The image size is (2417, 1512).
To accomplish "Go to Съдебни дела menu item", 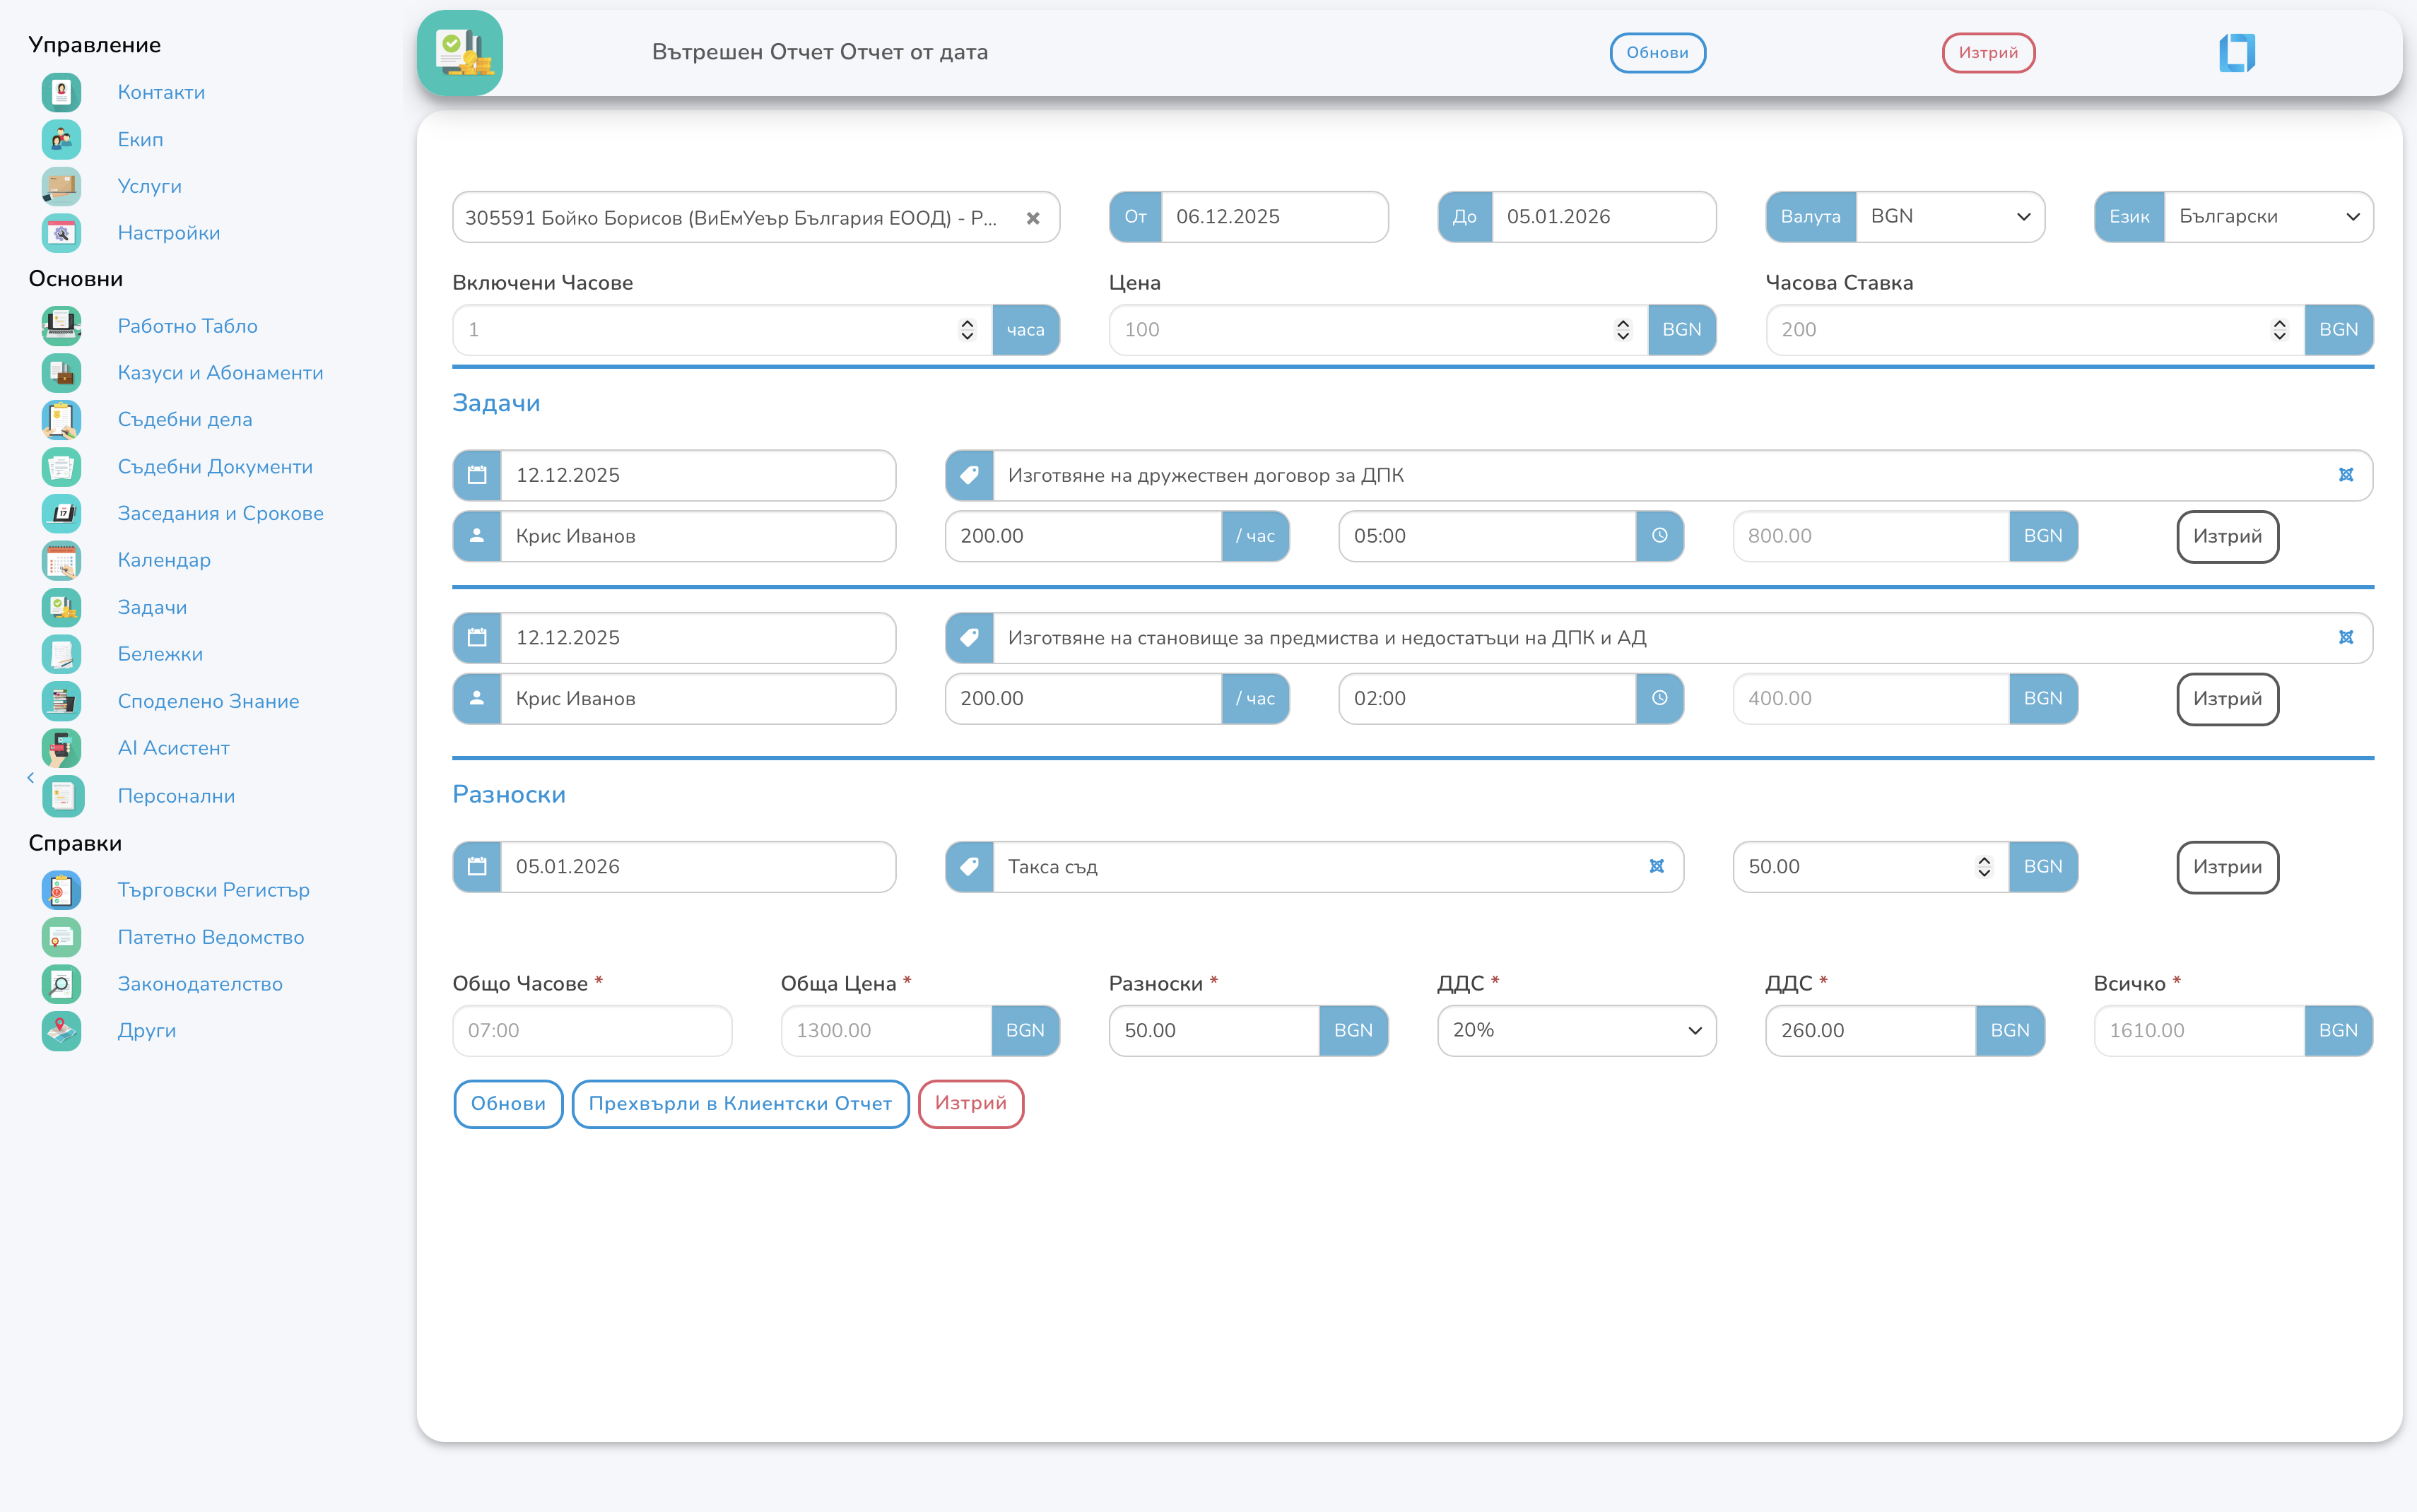I will [184, 420].
